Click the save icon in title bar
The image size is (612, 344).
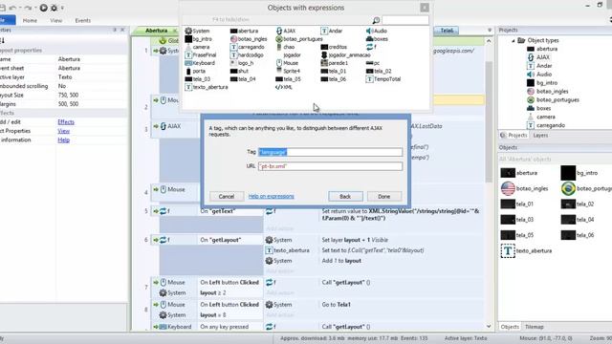[x=2, y=8]
